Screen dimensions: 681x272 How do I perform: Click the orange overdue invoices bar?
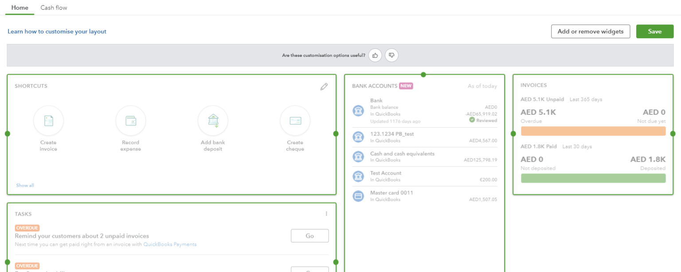(593, 131)
